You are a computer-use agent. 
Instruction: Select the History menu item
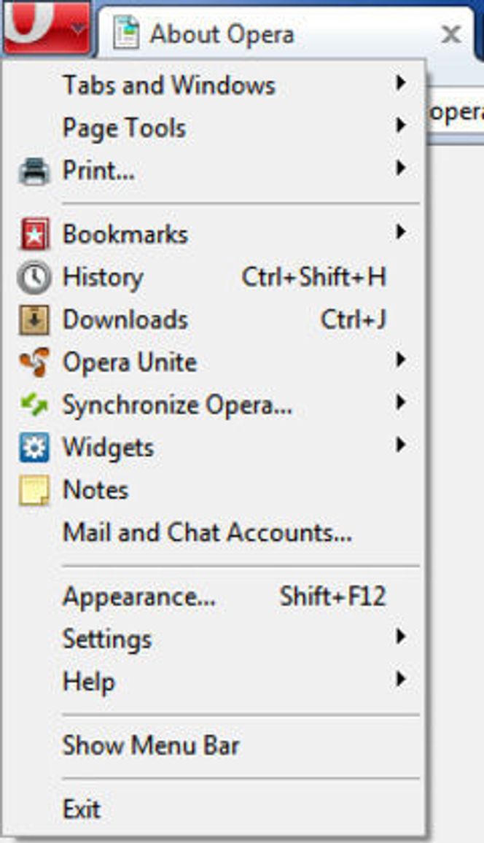point(214,277)
